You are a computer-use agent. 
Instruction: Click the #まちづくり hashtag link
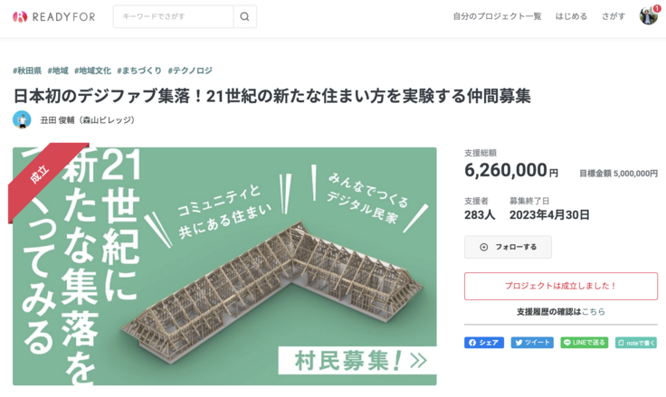139,71
